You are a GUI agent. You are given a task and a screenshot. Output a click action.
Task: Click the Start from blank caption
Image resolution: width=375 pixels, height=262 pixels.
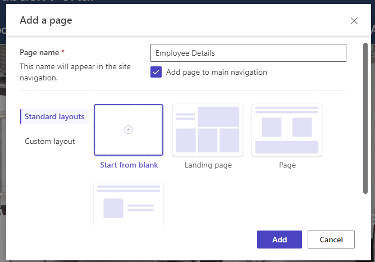[129, 165]
